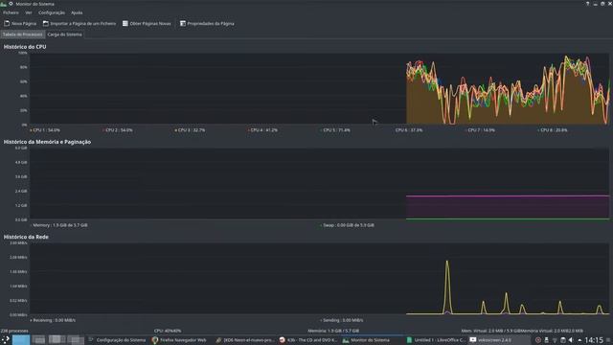613x345 pixels.
Task: Click the CPU 4 legend entry
Action: coord(262,130)
